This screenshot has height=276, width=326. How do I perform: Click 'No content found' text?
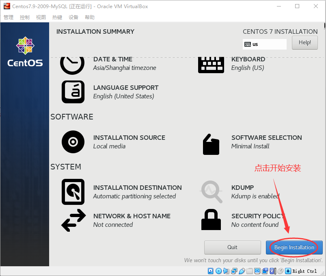(255, 225)
